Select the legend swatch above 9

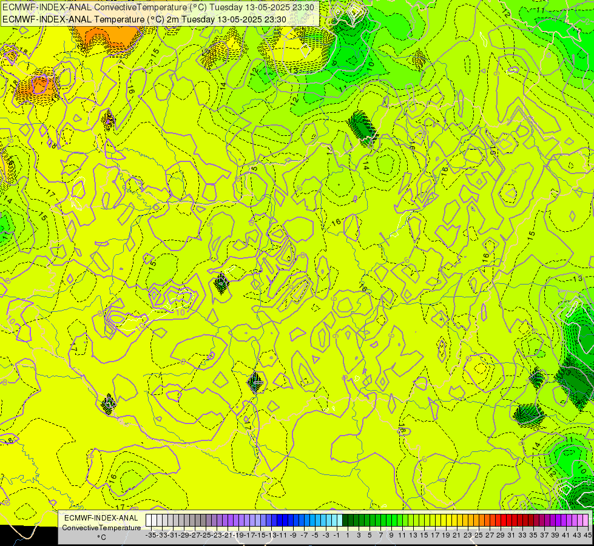tap(389, 521)
